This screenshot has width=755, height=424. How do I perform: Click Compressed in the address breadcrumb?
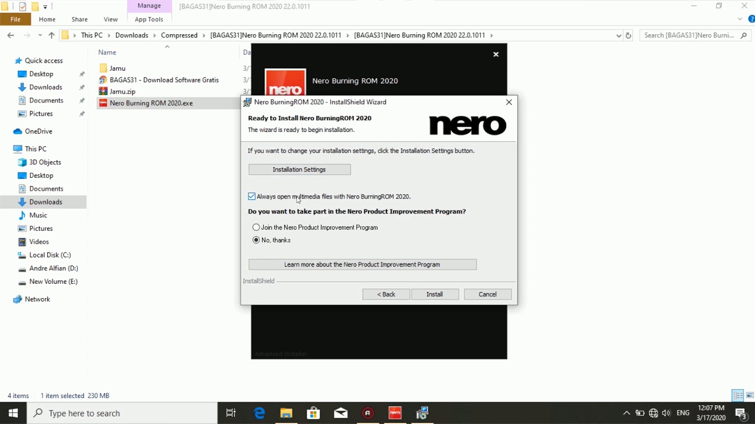(x=179, y=35)
